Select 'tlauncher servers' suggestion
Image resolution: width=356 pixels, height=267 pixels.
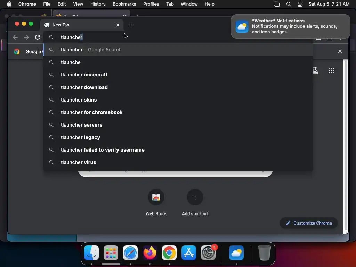click(x=178, y=125)
